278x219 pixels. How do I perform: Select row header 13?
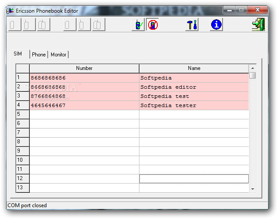[23, 188]
